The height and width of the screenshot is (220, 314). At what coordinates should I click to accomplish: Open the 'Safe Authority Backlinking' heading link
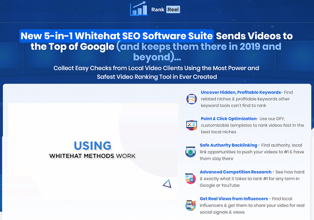[229, 146]
